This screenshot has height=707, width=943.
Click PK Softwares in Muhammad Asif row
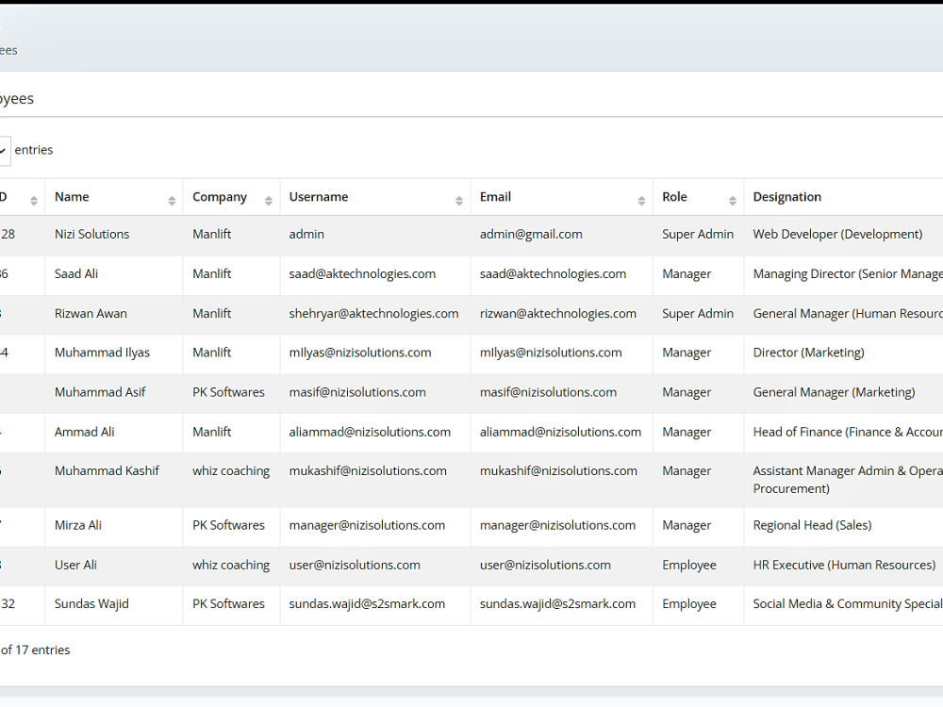(x=228, y=392)
